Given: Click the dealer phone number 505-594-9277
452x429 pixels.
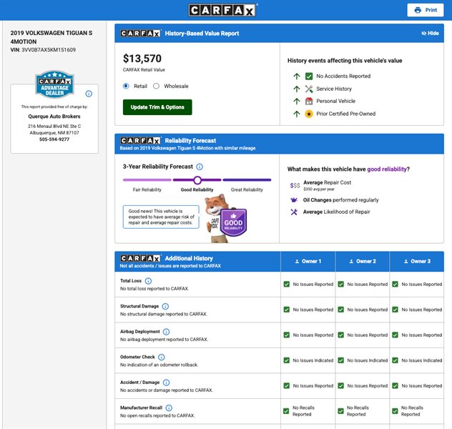Looking at the screenshot, I should coord(54,139).
